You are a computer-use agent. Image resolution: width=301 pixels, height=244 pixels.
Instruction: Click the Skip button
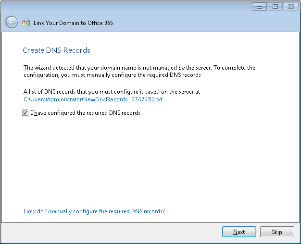coord(277,232)
